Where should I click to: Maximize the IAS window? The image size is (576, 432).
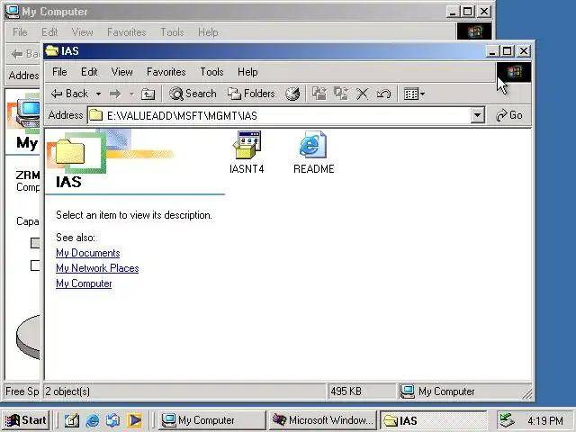(508, 51)
